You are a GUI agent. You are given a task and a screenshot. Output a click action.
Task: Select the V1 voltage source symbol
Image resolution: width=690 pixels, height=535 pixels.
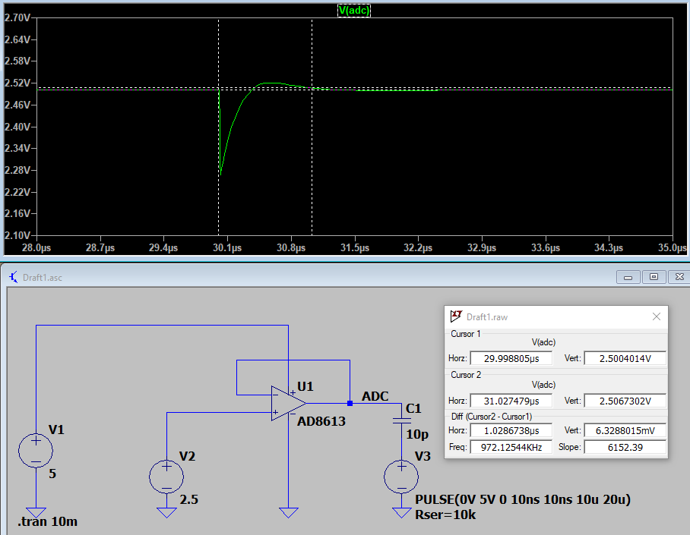(x=36, y=451)
